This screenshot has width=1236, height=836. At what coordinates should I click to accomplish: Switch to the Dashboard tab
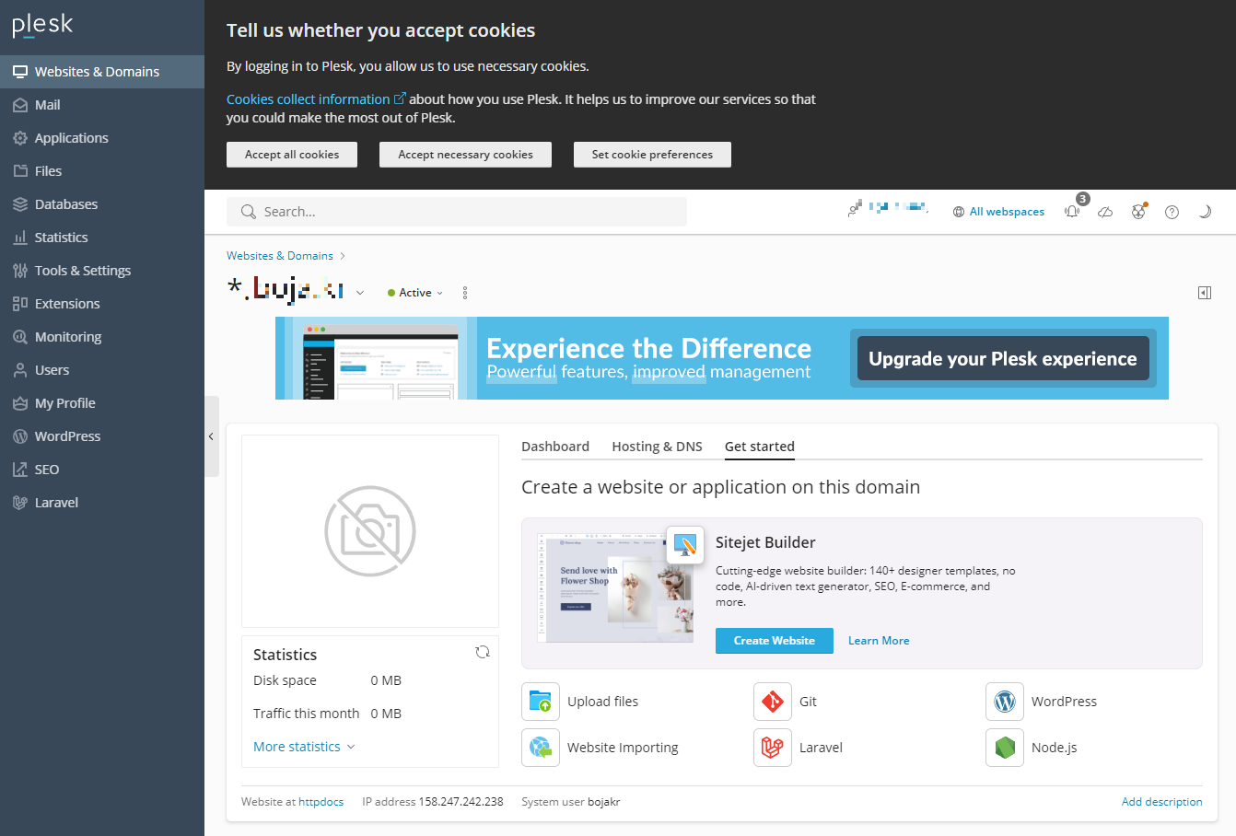555,447
